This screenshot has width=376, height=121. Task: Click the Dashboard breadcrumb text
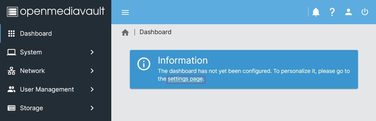click(155, 32)
